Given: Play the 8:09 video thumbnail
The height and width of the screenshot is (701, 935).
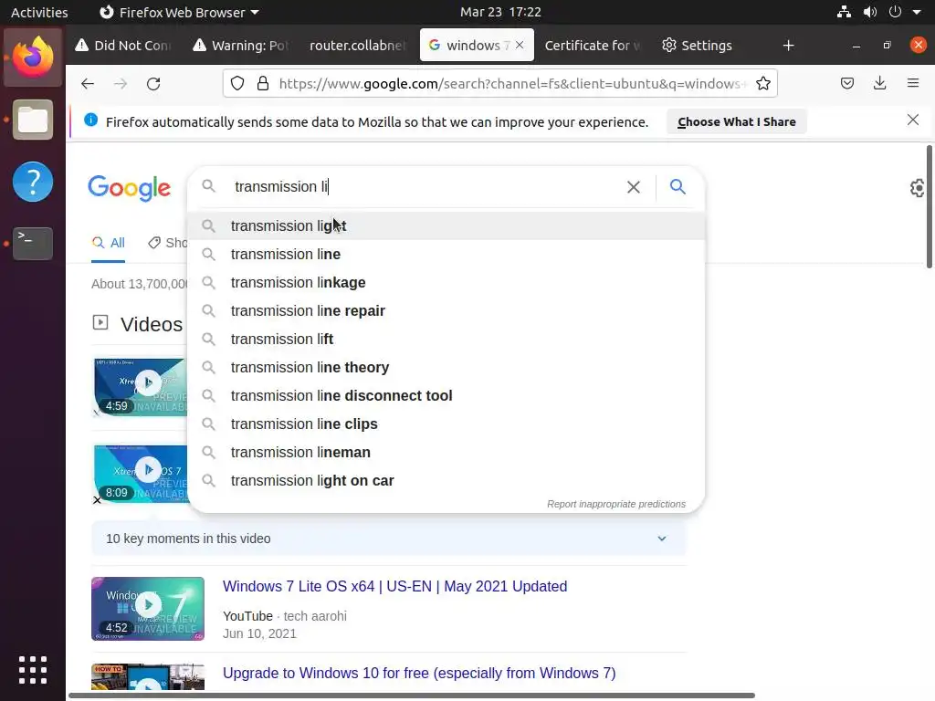Looking at the screenshot, I should pyautogui.click(x=141, y=474).
